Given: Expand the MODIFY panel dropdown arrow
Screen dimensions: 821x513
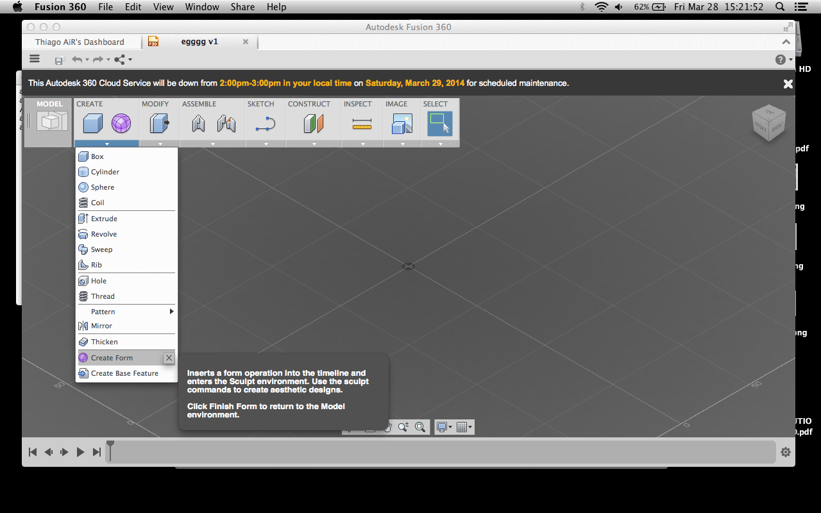Looking at the screenshot, I should coord(159,144).
